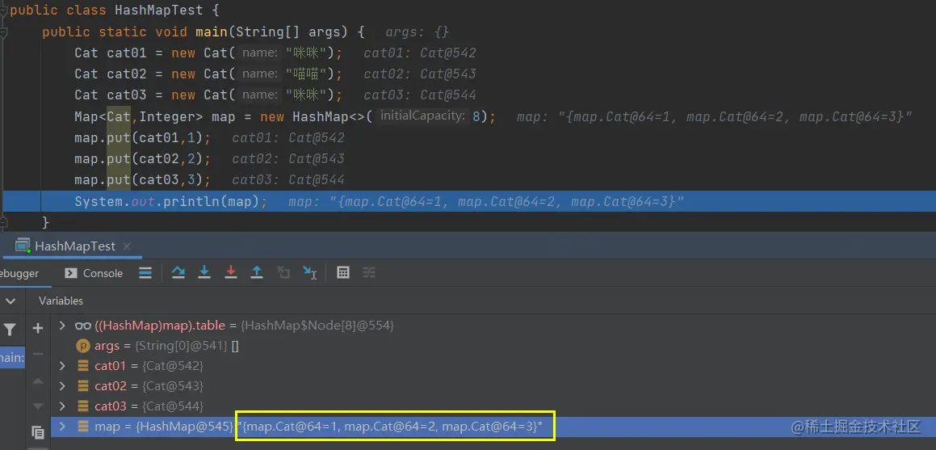Select the map = {HashMap@545} row
This screenshot has width=936, height=450.
point(493,427)
